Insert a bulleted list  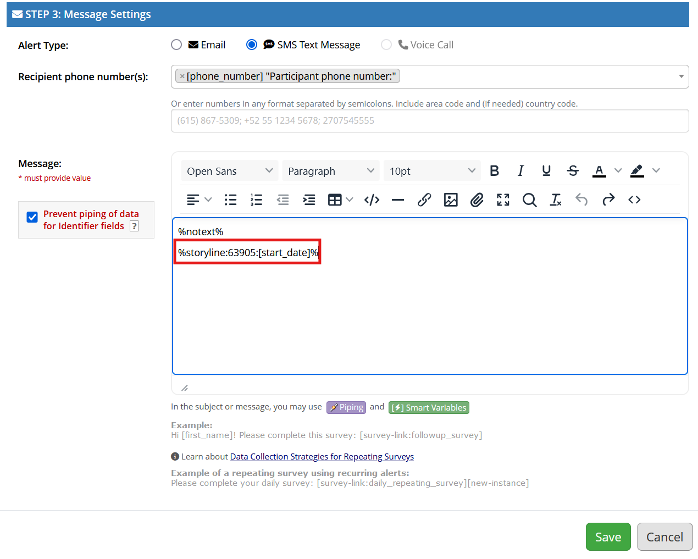click(231, 200)
